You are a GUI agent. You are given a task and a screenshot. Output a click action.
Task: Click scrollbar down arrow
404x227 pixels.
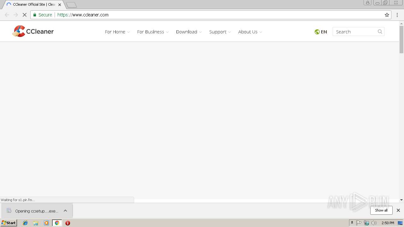[401, 200]
